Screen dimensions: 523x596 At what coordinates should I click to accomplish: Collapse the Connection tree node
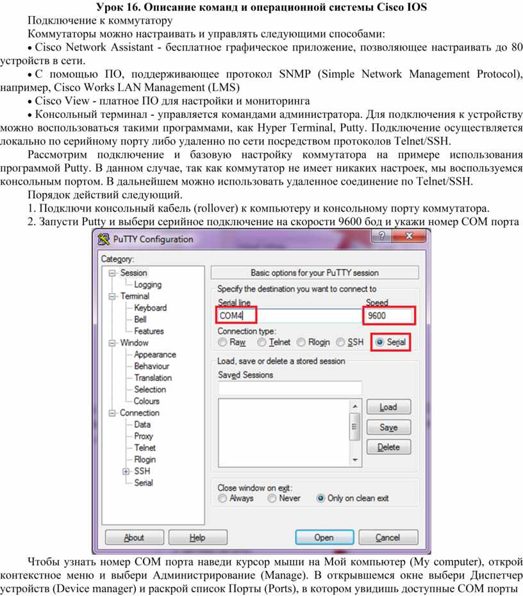coord(112,413)
